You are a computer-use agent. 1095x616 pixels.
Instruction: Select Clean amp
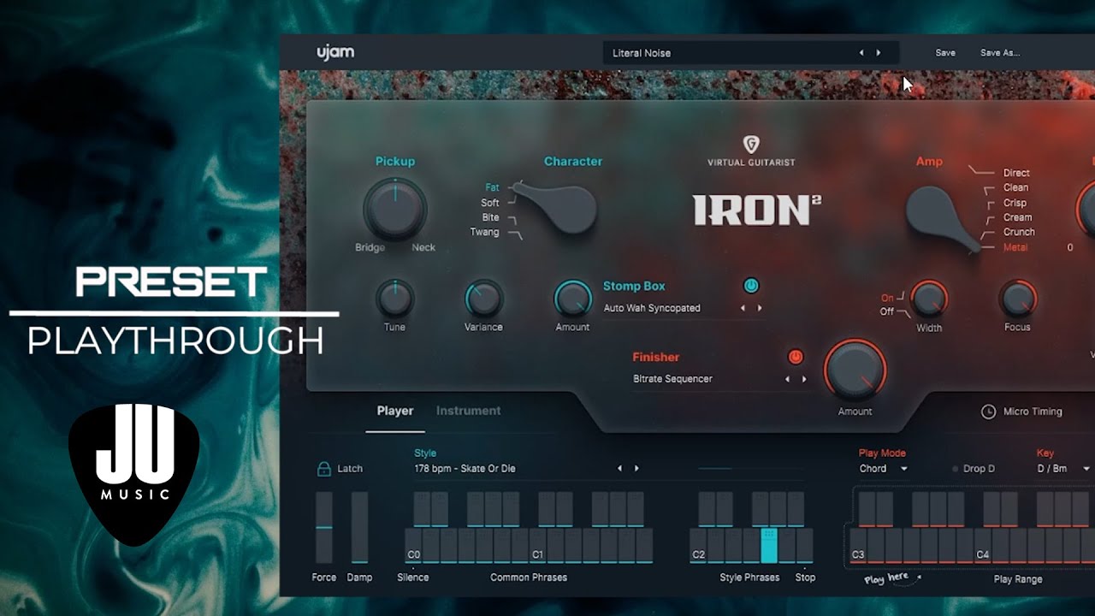(1016, 187)
